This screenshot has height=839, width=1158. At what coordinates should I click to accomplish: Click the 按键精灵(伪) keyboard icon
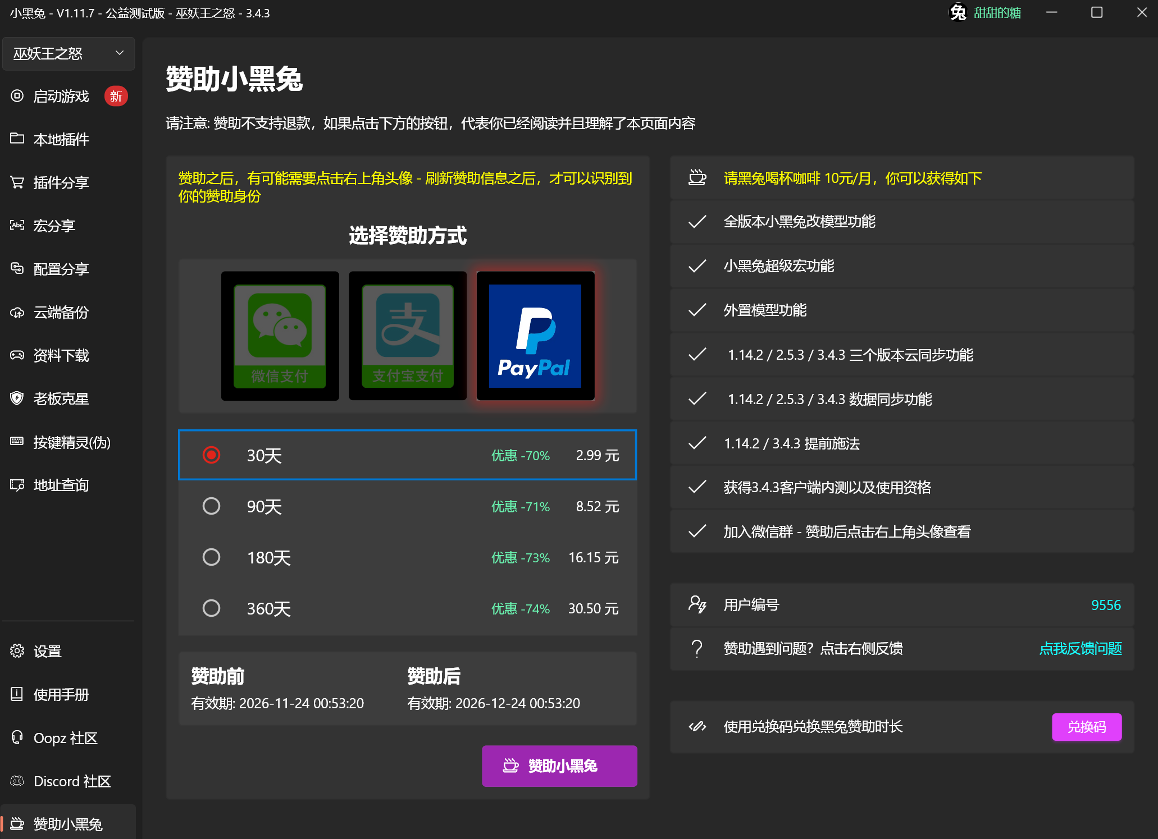pyautogui.click(x=17, y=442)
